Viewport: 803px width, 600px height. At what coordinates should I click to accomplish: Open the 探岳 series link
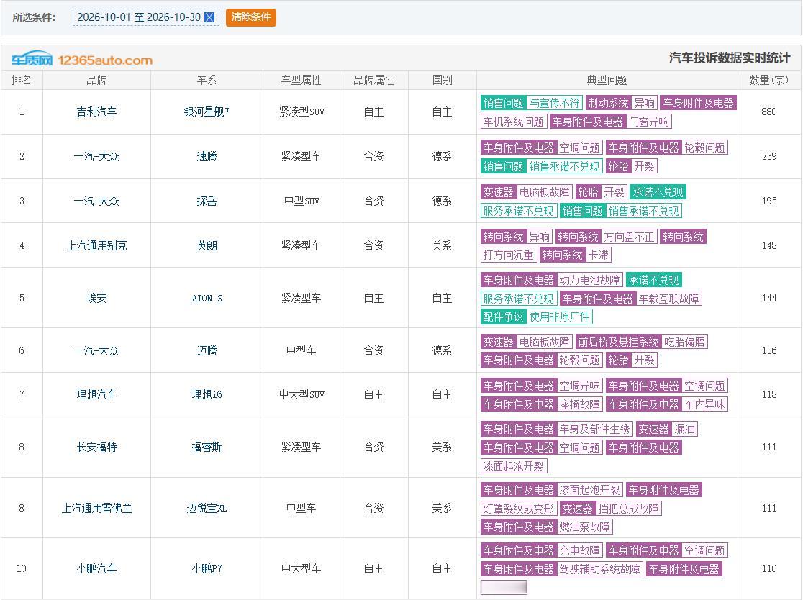coord(207,201)
